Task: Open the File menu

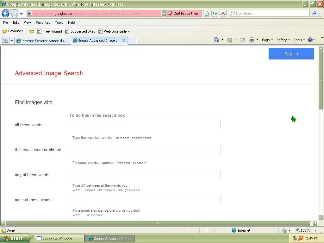Action: [x=6, y=22]
